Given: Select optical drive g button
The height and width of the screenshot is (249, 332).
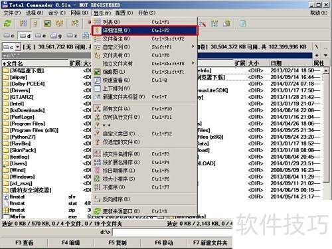Looking at the screenshot, I should (x=56, y=36).
